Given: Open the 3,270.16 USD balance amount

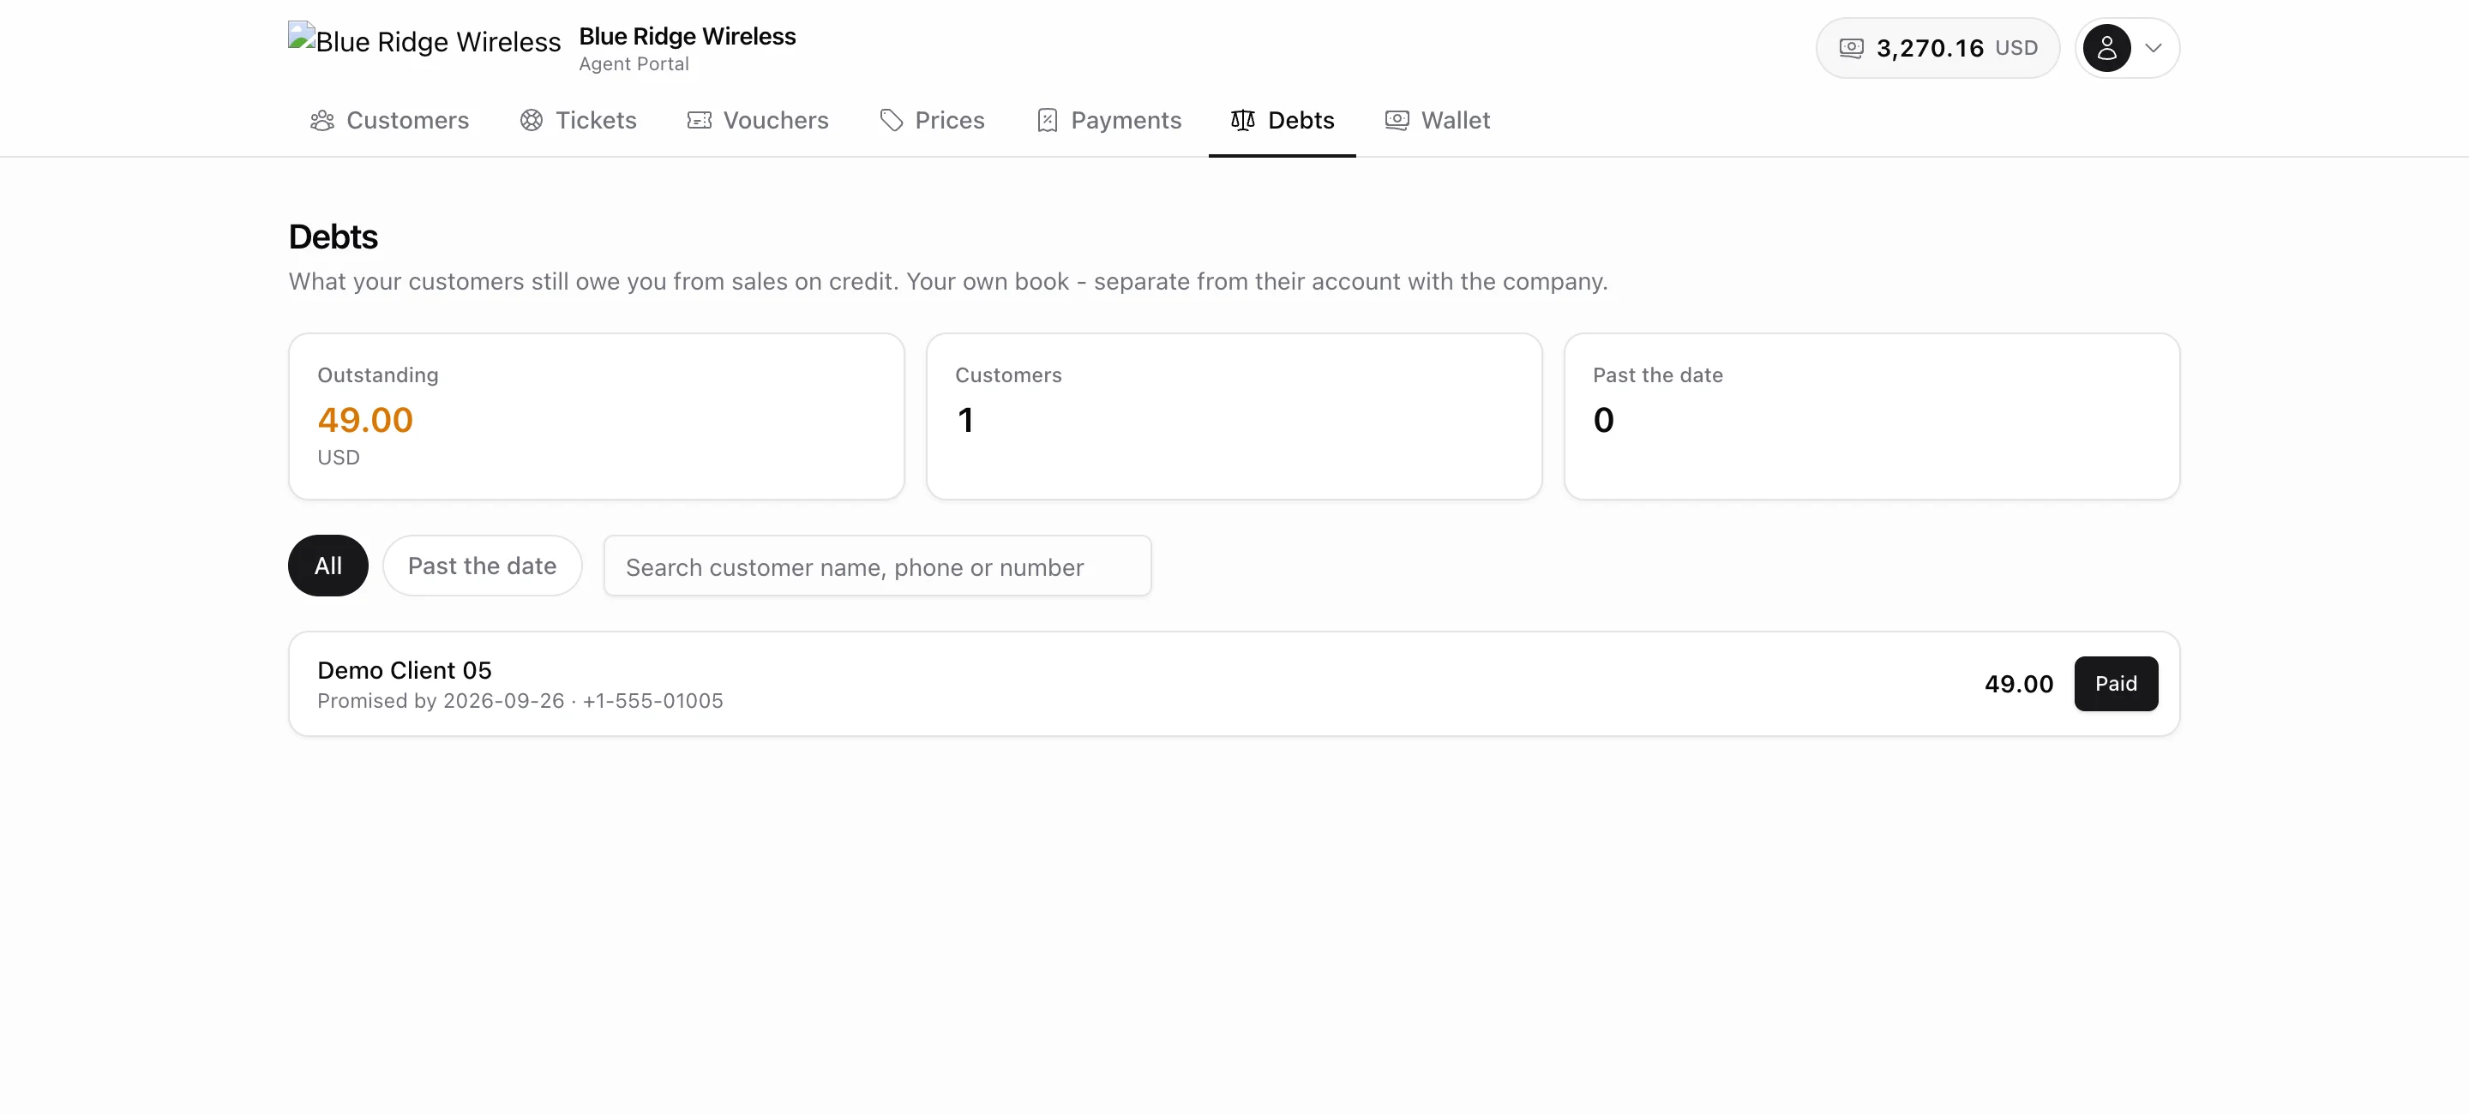Looking at the screenshot, I should (1956, 48).
